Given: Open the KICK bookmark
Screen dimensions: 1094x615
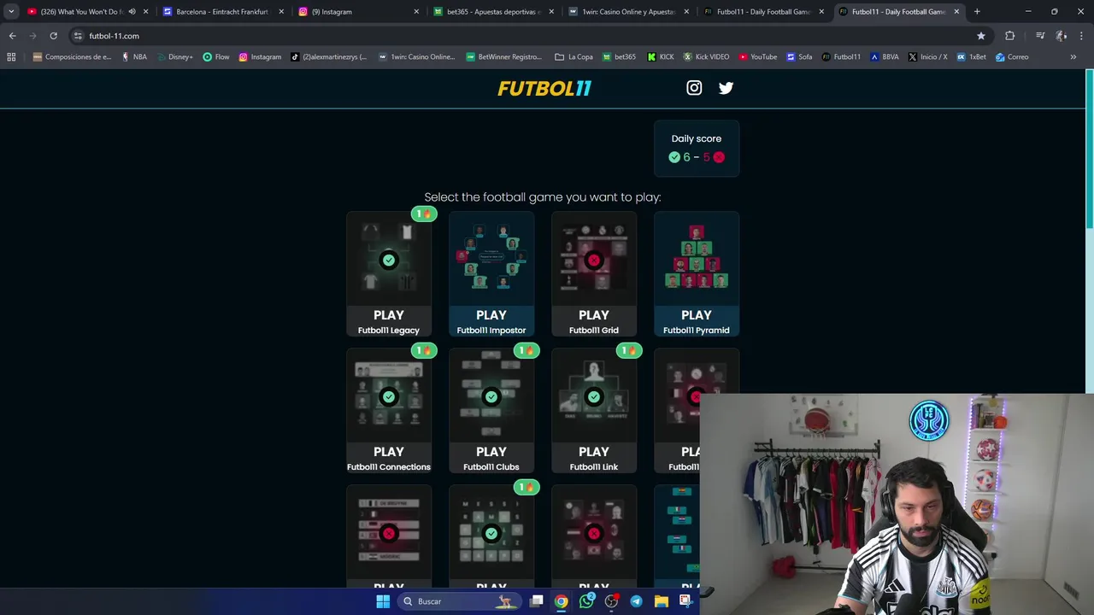Looking at the screenshot, I should pos(661,57).
